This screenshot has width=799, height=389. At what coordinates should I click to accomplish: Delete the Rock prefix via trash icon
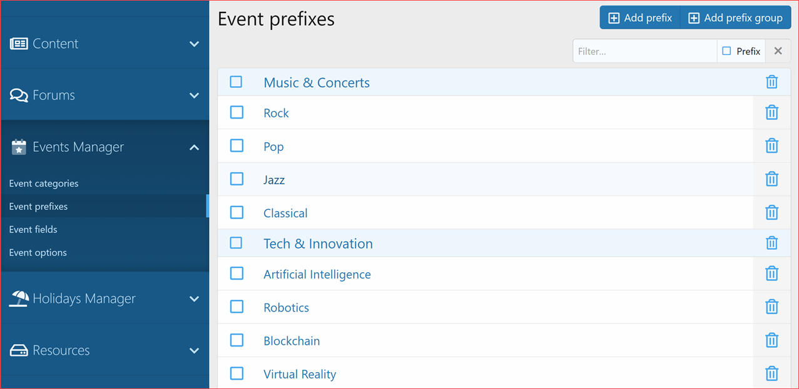(771, 112)
